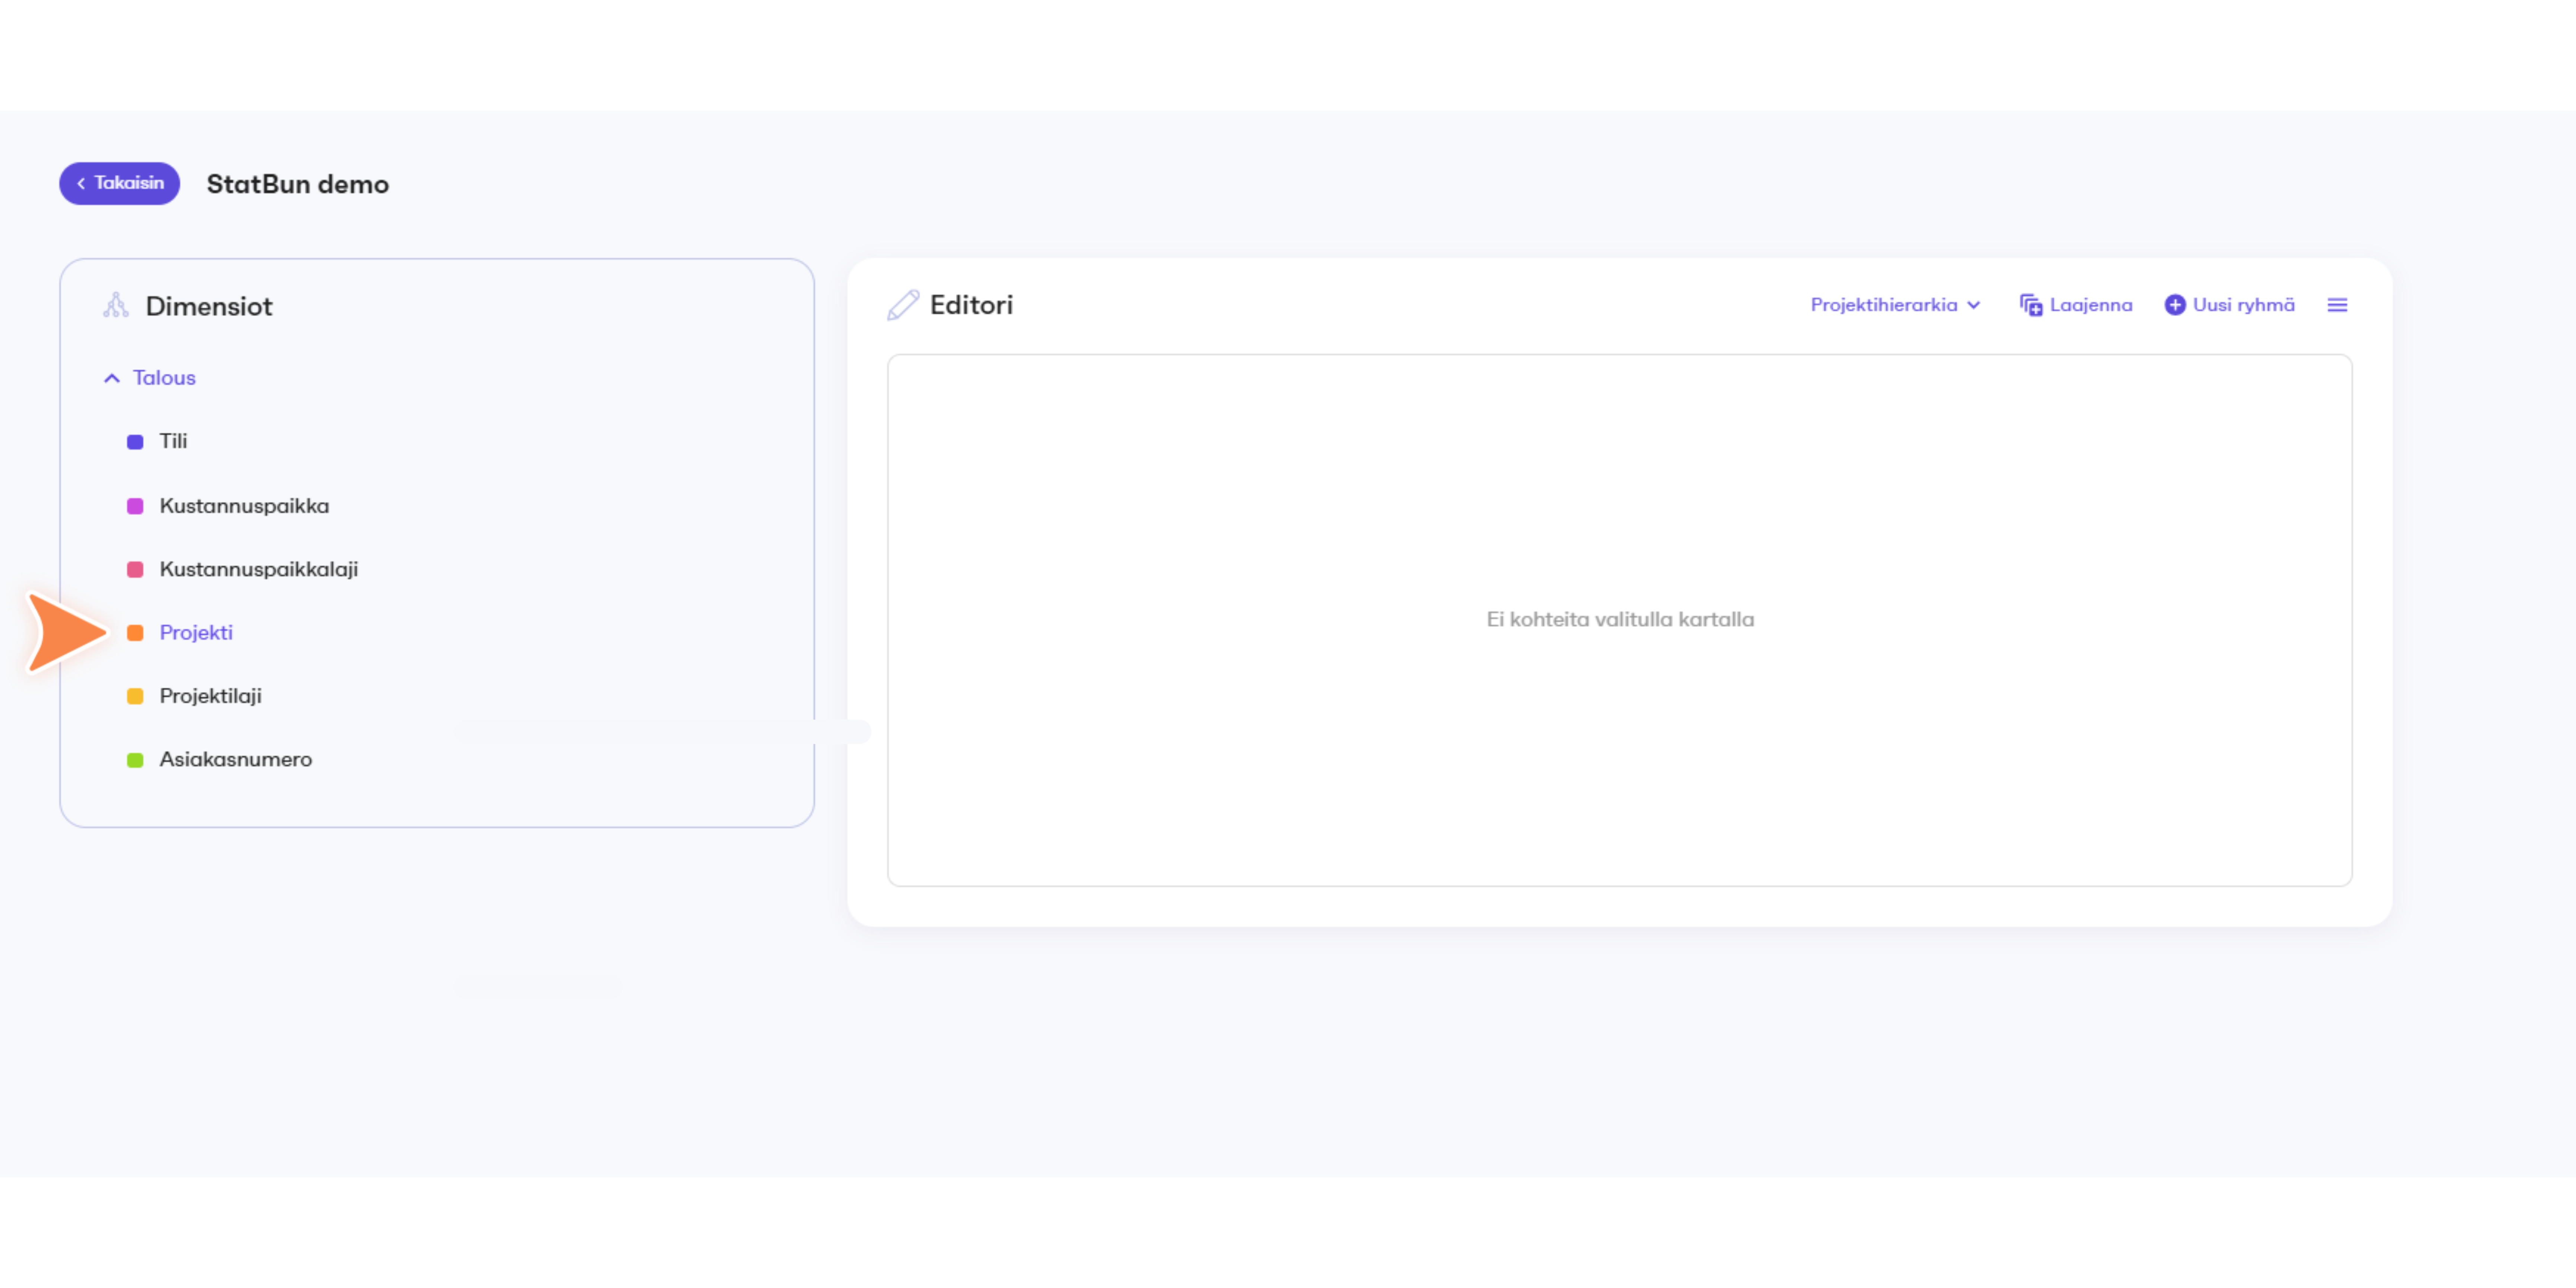The width and height of the screenshot is (2576, 1288).
Task: Click the Uusi ryhmä text label
Action: [2244, 305]
